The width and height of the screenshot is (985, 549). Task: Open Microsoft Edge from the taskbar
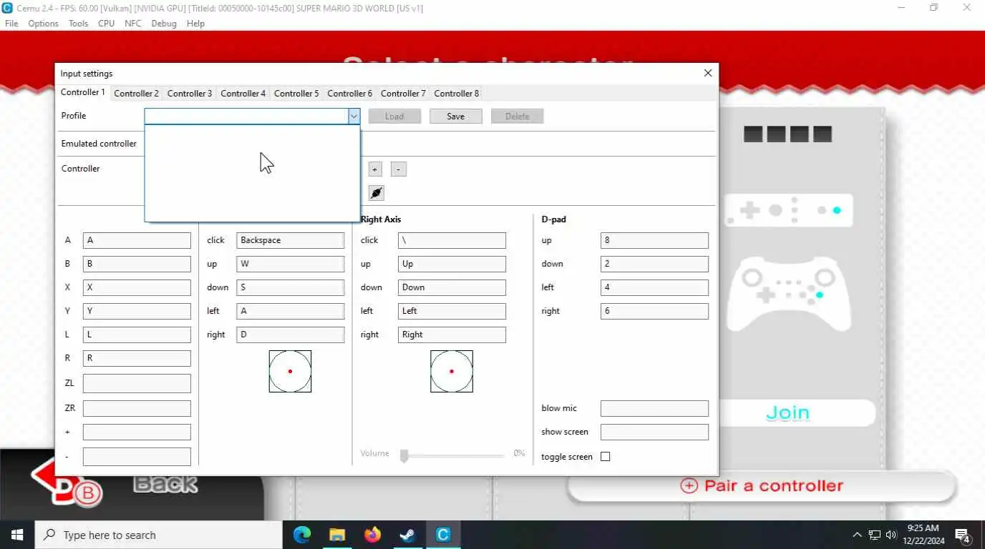pos(302,535)
